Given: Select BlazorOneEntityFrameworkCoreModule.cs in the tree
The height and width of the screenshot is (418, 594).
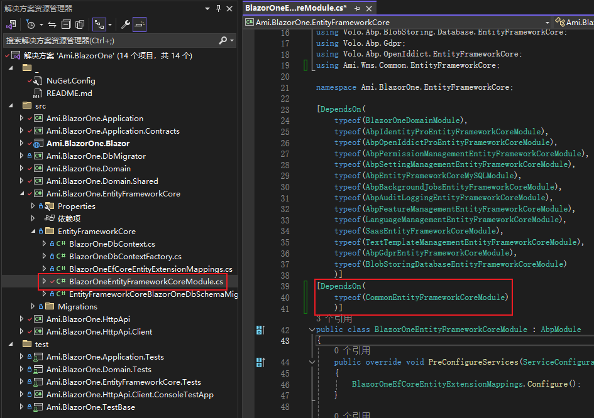Looking at the screenshot, I should [146, 282].
